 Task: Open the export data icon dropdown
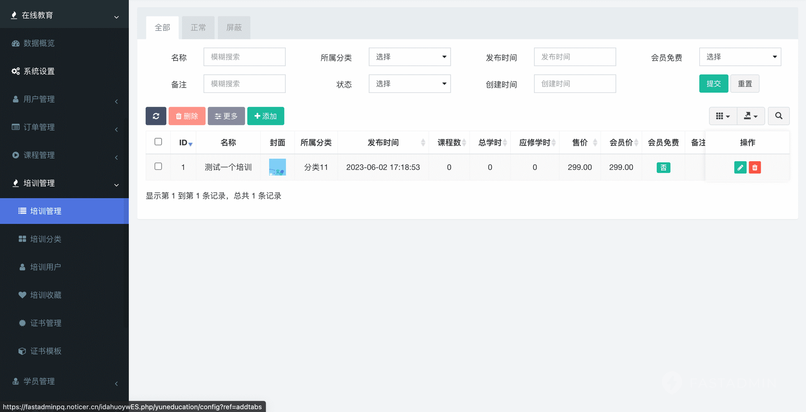pos(751,116)
